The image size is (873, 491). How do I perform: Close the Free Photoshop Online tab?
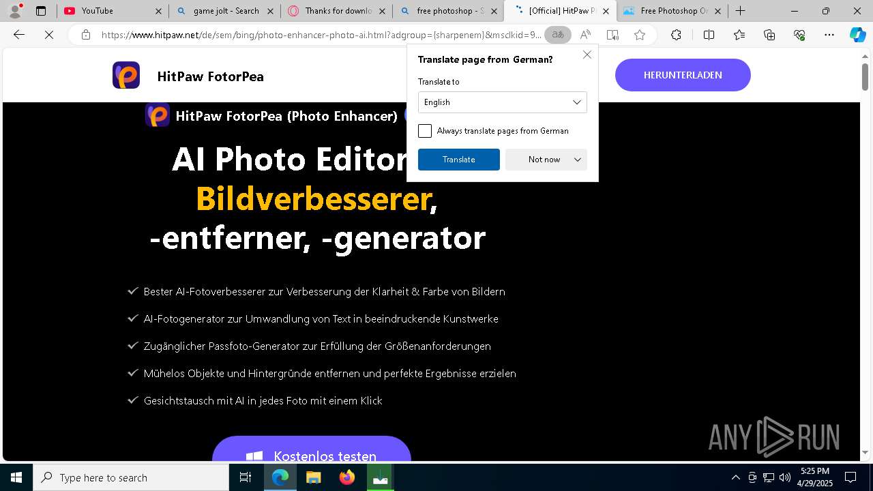tap(717, 11)
